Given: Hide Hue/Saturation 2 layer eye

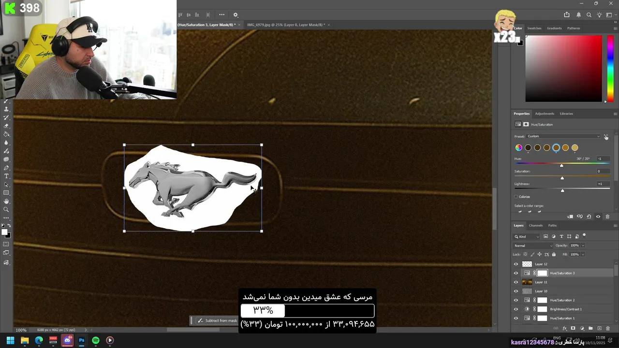Looking at the screenshot, I should tap(516, 300).
